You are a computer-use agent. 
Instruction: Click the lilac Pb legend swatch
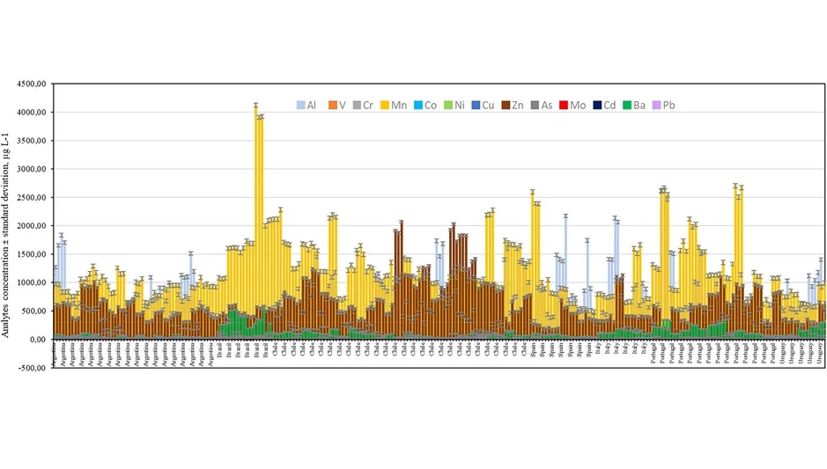coord(657,106)
